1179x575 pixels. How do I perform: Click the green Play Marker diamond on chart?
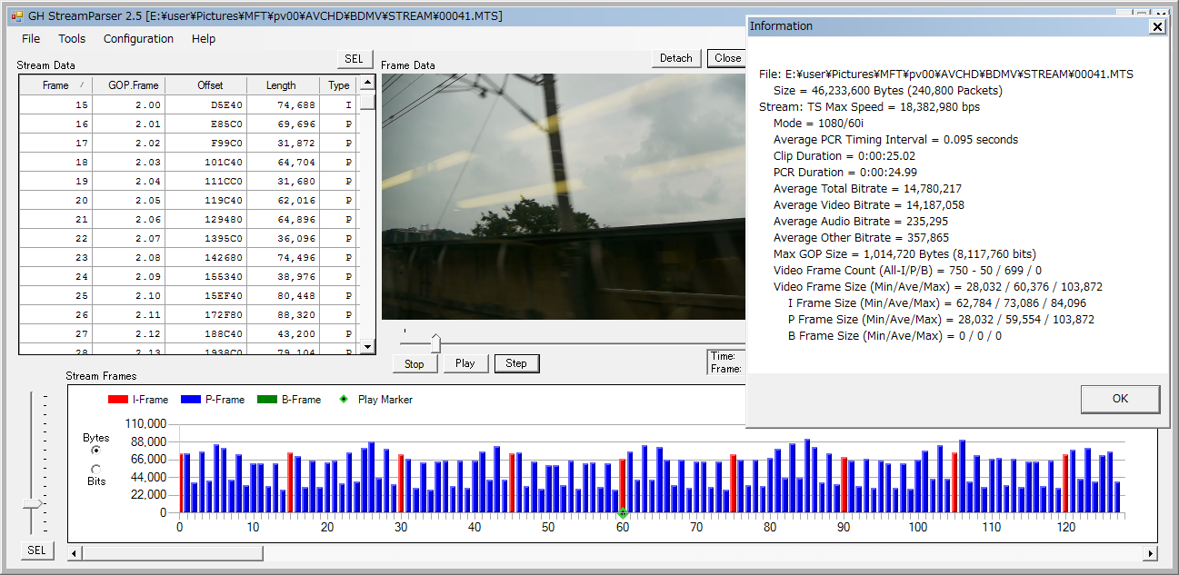623,514
